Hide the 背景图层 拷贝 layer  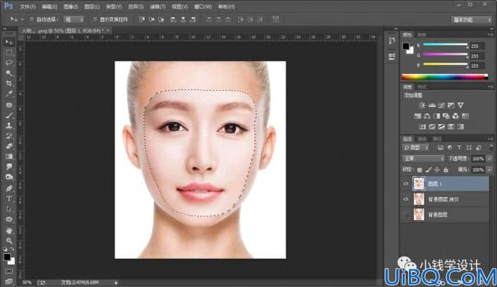click(x=406, y=199)
